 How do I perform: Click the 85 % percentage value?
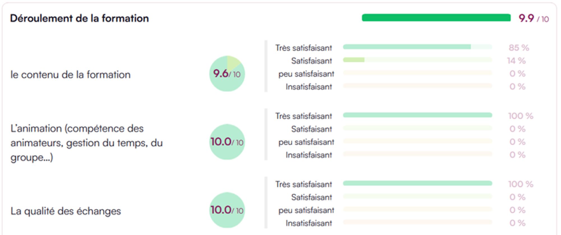[519, 48]
